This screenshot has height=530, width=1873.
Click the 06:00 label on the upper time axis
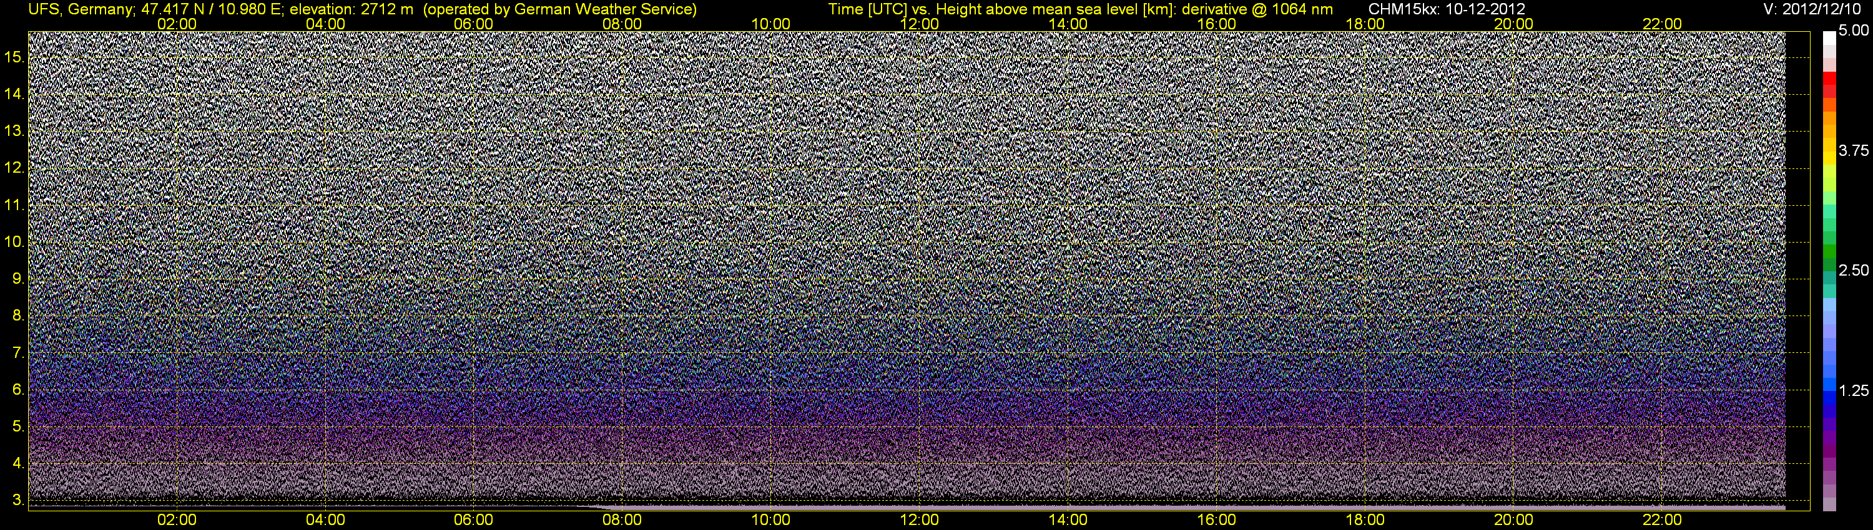coord(473,24)
